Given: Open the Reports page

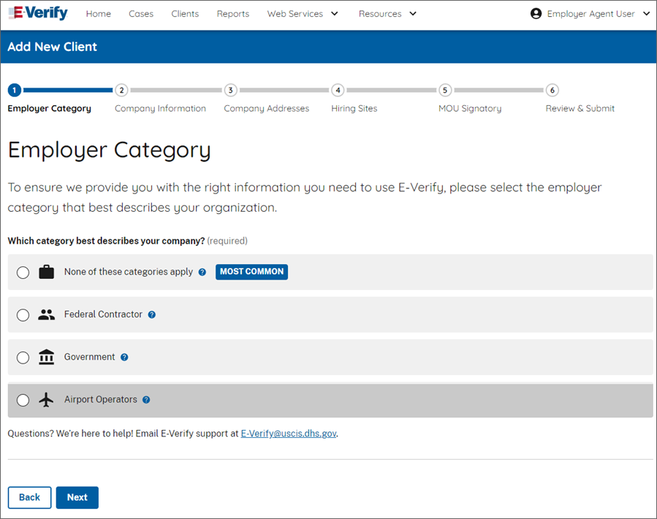Looking at the screenshot, I should tap(233, 14).
